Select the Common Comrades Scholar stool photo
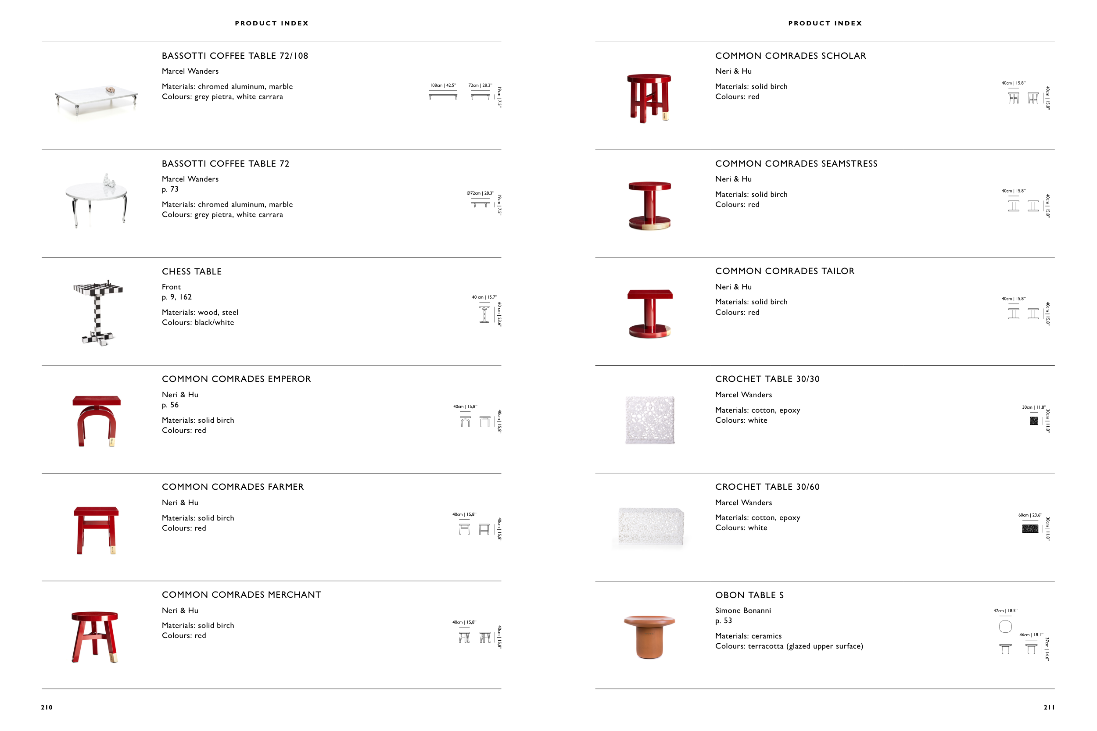 click(x=649, y=98)
